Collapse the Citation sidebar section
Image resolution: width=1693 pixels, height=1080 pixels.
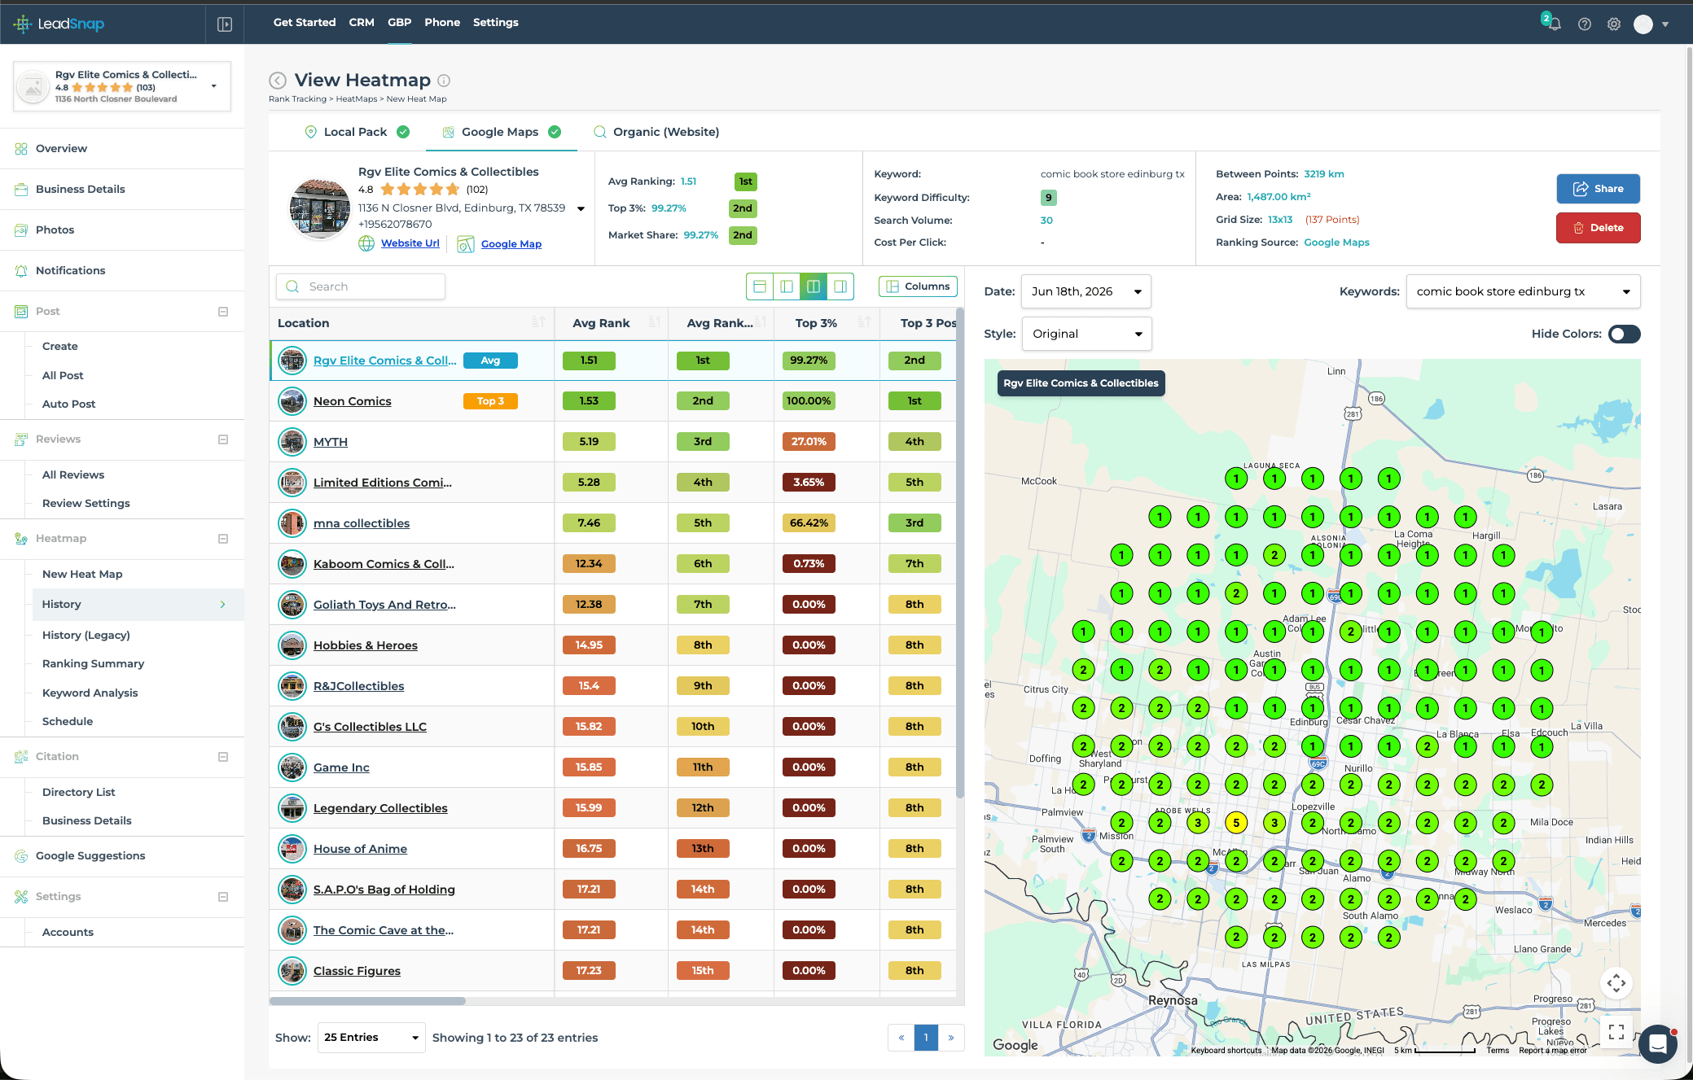223,757
